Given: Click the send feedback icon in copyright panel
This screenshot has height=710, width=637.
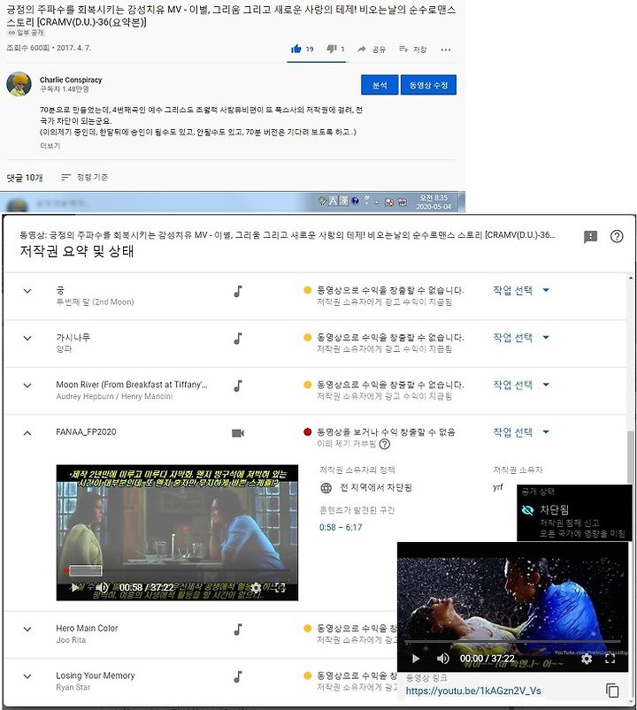Looking at the screenshot, I should coord(590,236).
